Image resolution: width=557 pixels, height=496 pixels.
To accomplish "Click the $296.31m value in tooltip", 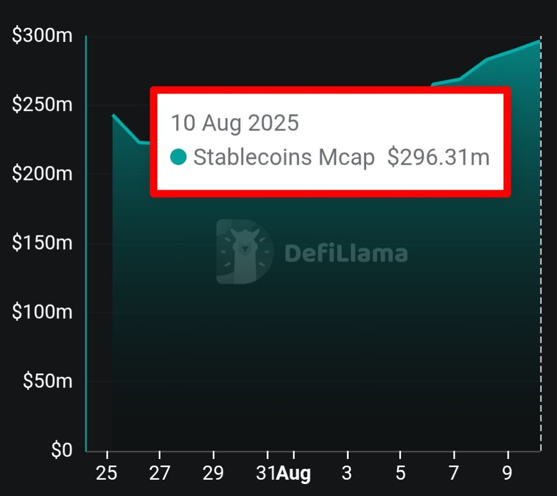I will click(x=438, y=157).
